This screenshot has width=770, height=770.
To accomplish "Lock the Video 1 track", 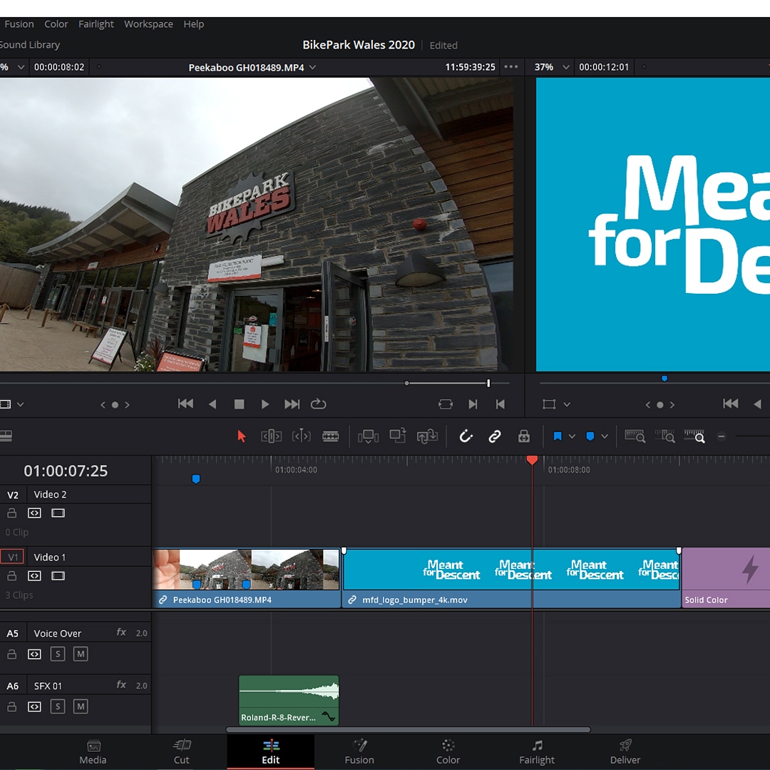I will coord(12,575).
